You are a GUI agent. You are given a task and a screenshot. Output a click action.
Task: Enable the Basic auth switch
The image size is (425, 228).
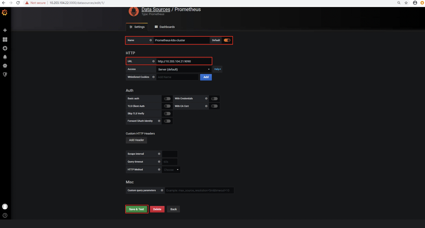coord(167,99)
